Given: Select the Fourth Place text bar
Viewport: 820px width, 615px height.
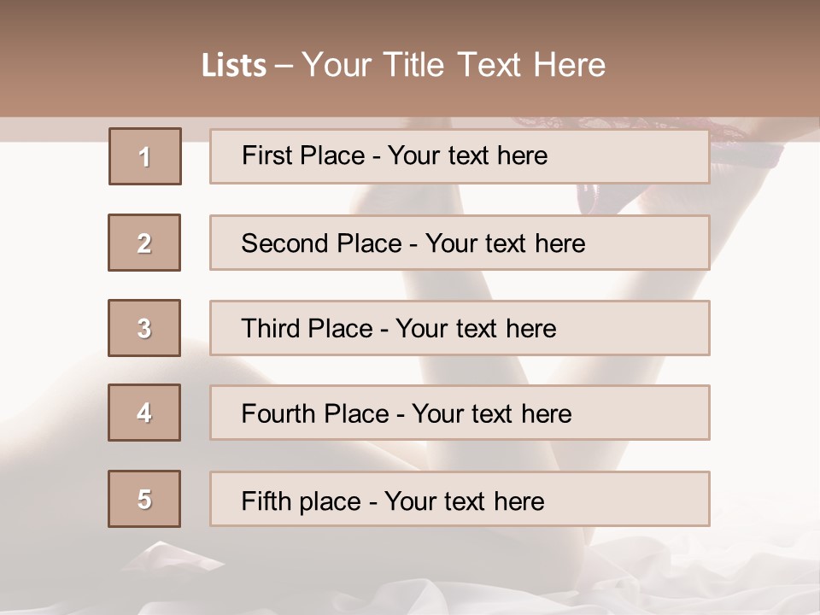Looking at the screenshot, I should tap(460, 413).
